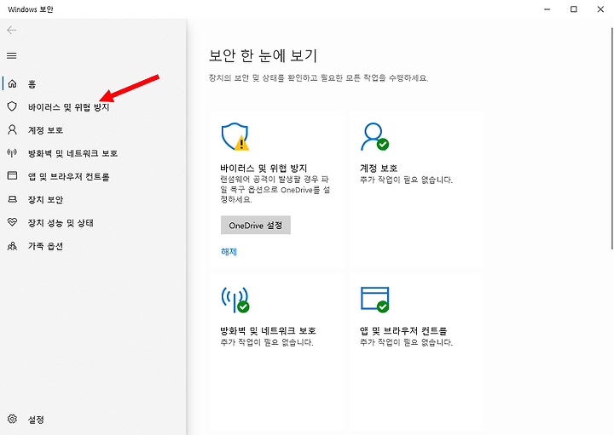Image resolution: width=614 pixels, height=435 pixels.
Task: Select 방화벽 및 네트워크 보호 in sidebar
Action: [x=72, y=153]
